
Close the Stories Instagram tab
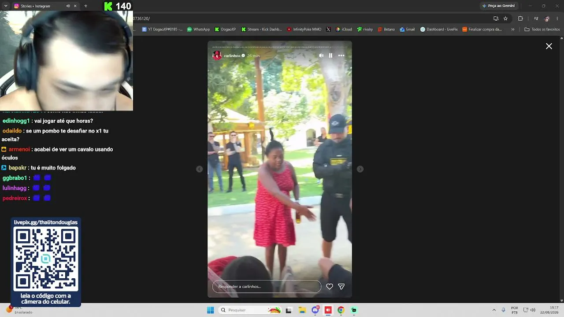click(x=75, y=6)
